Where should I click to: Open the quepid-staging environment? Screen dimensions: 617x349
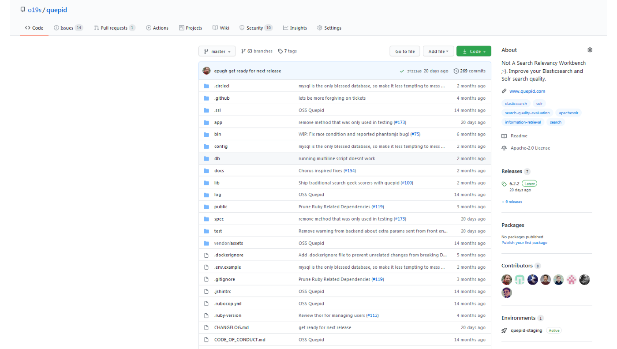point(527,330)
